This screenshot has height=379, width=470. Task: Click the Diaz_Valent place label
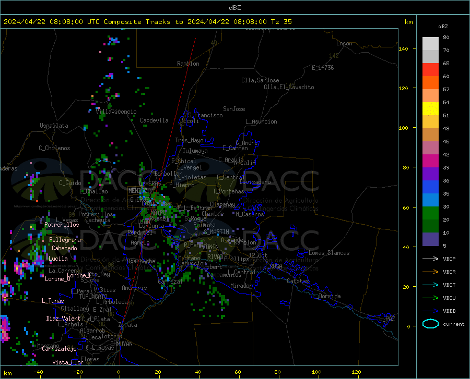[63, 319]
